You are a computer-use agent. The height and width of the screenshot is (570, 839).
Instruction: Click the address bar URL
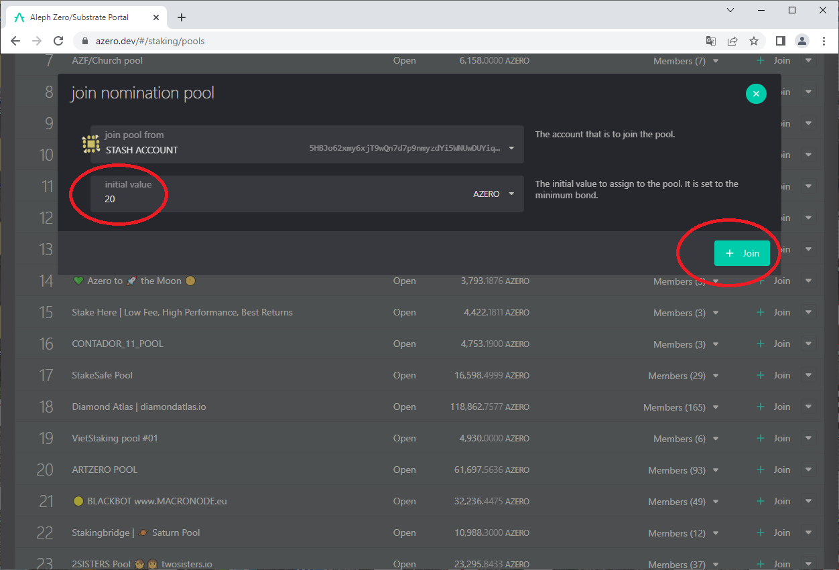150,41
